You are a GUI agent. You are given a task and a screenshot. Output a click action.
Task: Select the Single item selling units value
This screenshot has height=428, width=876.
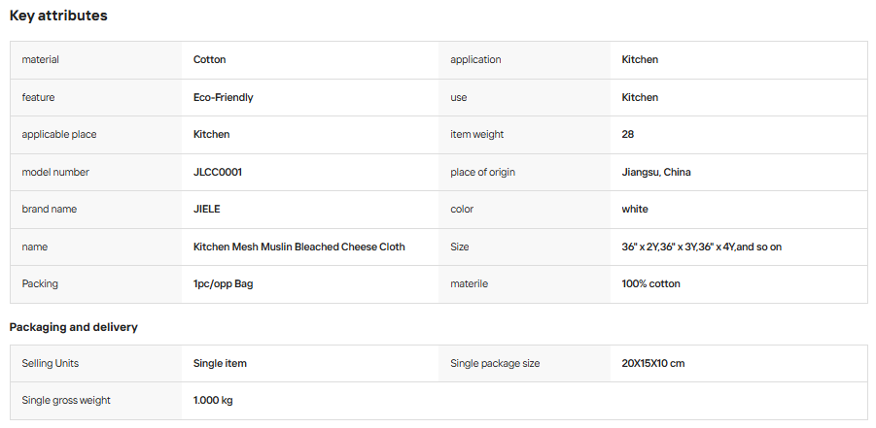(x=220, y=363)
